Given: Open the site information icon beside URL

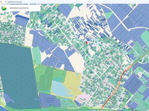Looking at the screenshot, I should tap(6, 2).
